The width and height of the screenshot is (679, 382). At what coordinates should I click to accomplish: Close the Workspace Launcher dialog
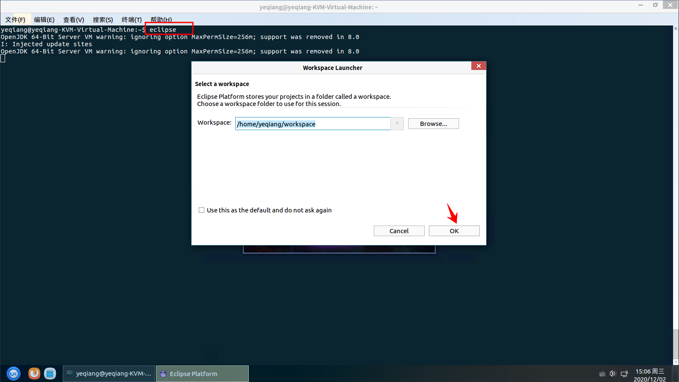pyautogui.click(x=479, y=66)
